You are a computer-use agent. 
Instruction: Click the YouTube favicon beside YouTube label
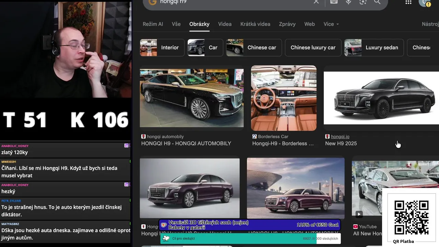tap(355, 227)
